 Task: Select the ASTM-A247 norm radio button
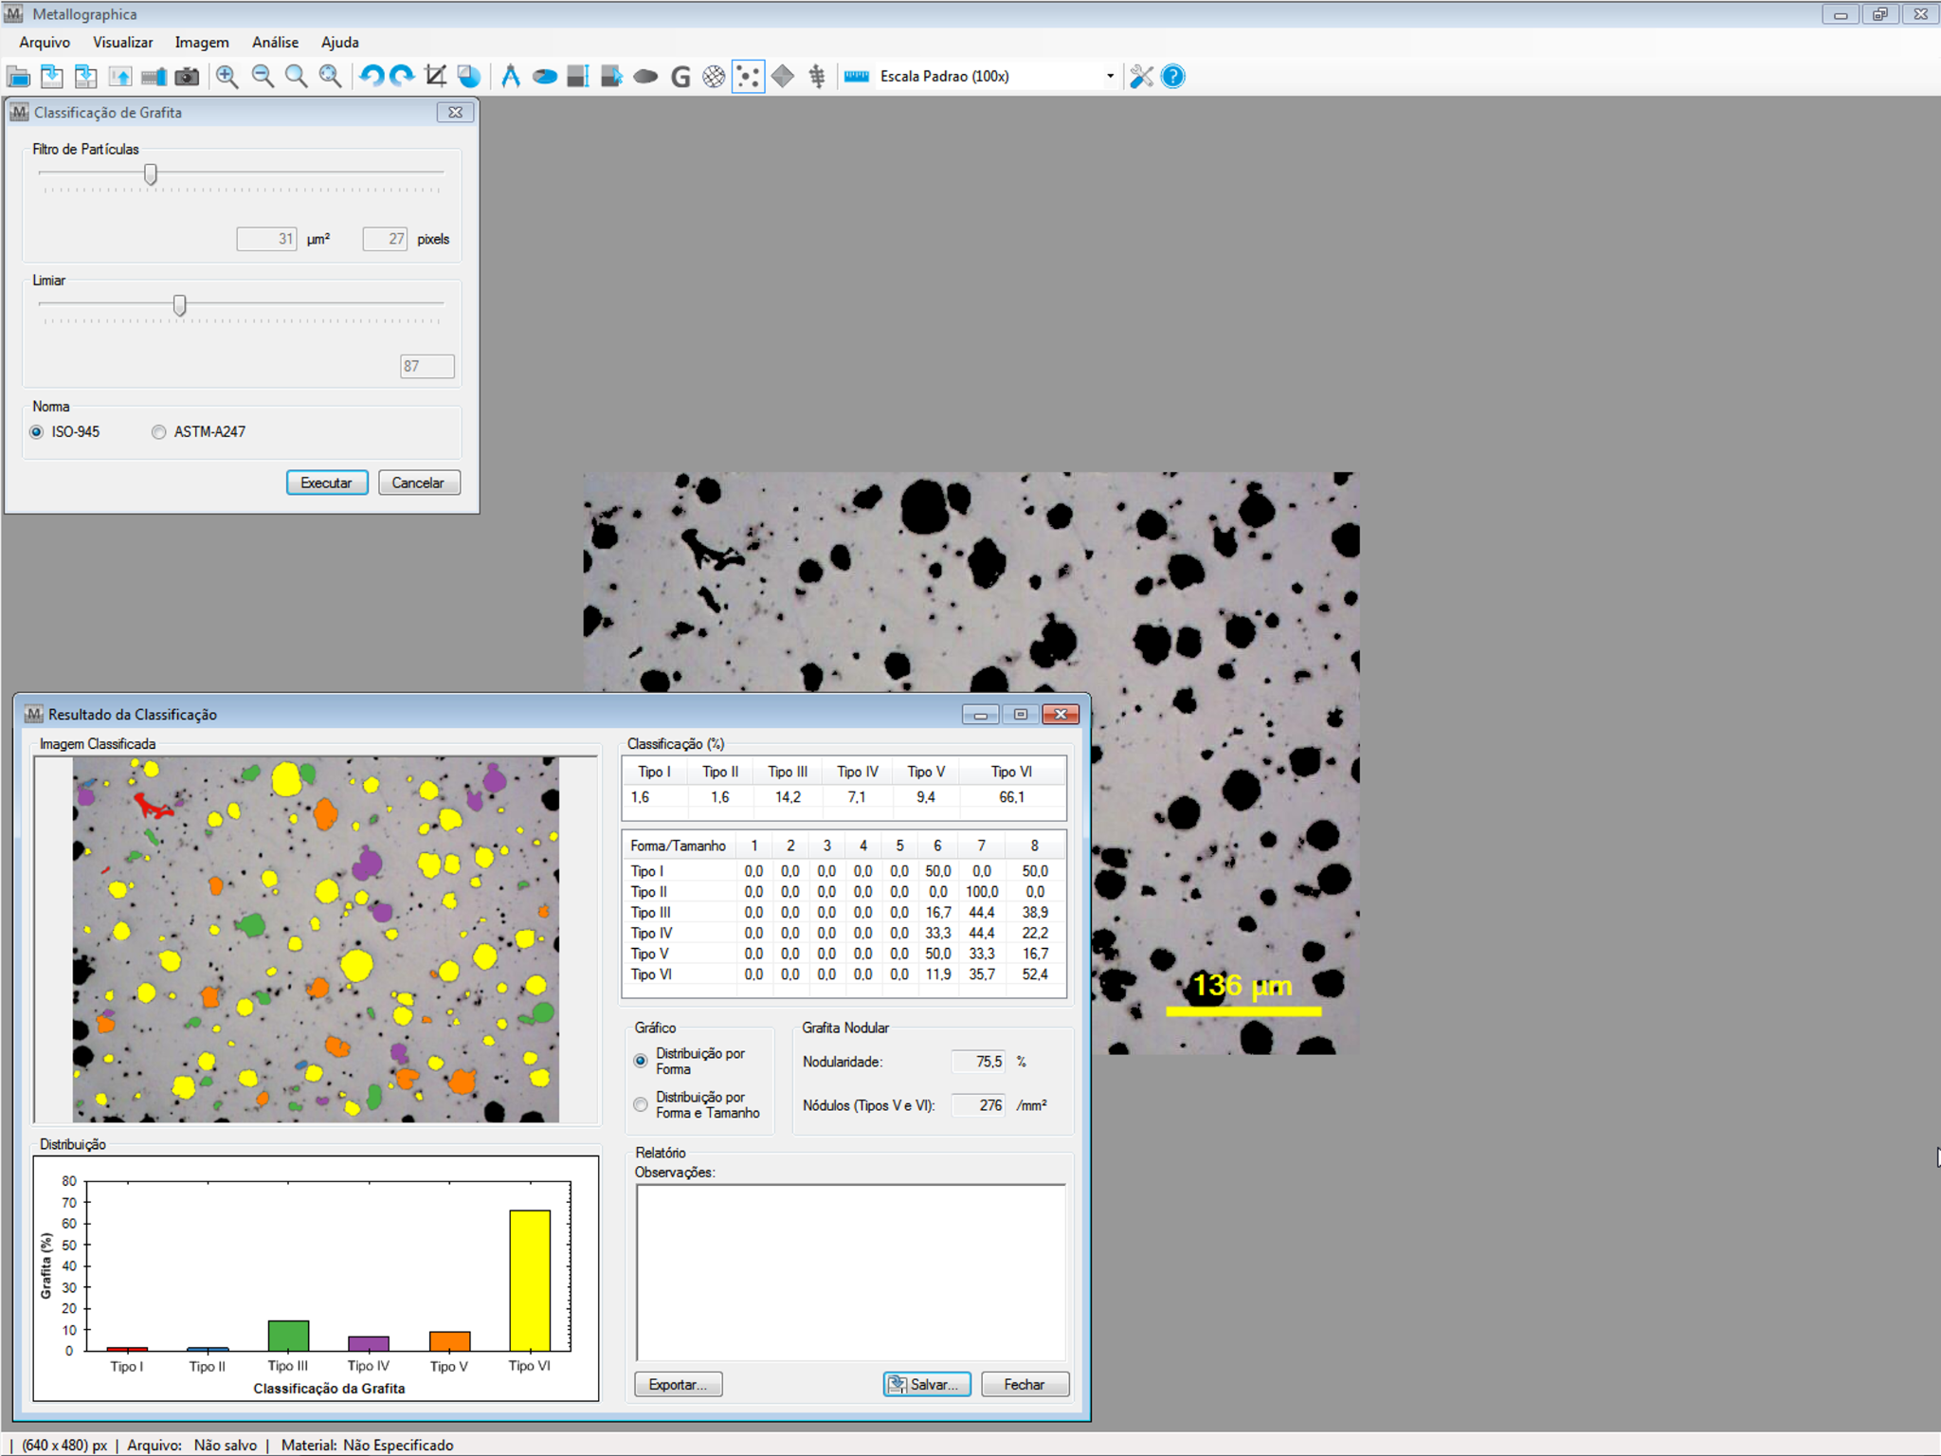tap(158, 432)
